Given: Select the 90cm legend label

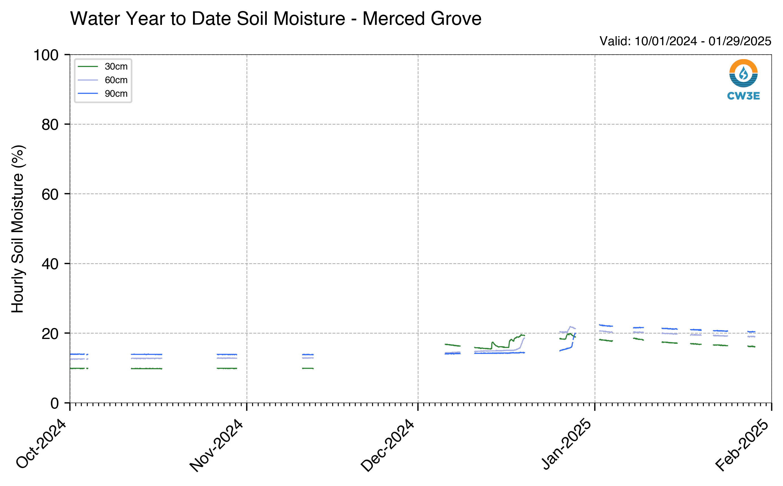Looking at the screenshot, I should coord(116,94).
